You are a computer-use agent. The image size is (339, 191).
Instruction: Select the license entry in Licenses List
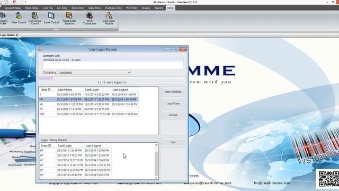[113, 60]
